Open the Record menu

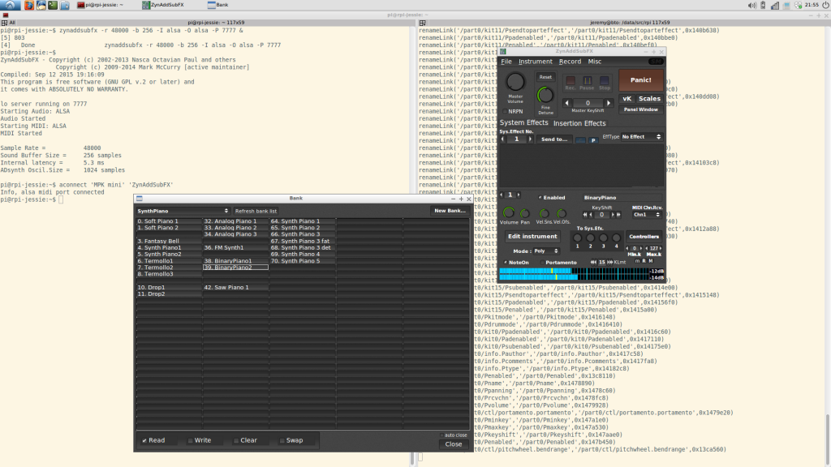click(570, 62)
